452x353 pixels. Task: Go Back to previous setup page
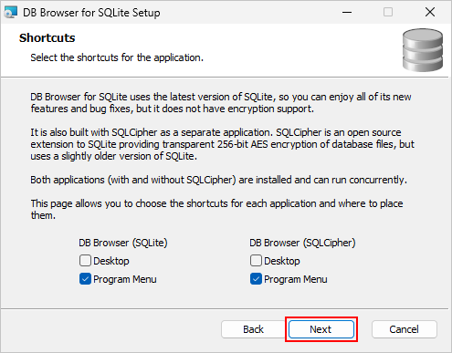(253, 329)
